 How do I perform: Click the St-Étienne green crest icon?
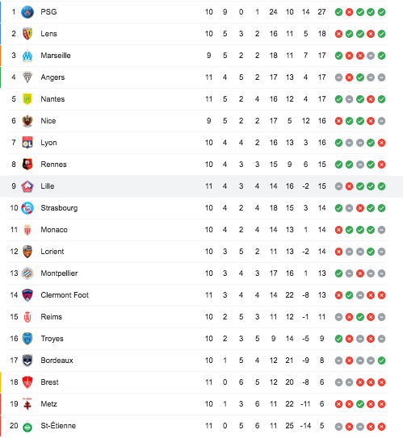(27, 426)
